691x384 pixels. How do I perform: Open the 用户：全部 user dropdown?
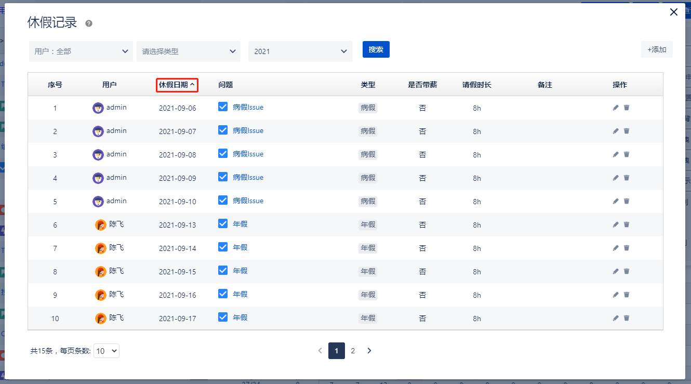tap(81, 51)
